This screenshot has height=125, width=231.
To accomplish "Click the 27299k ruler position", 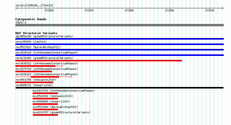I will 169,10.
